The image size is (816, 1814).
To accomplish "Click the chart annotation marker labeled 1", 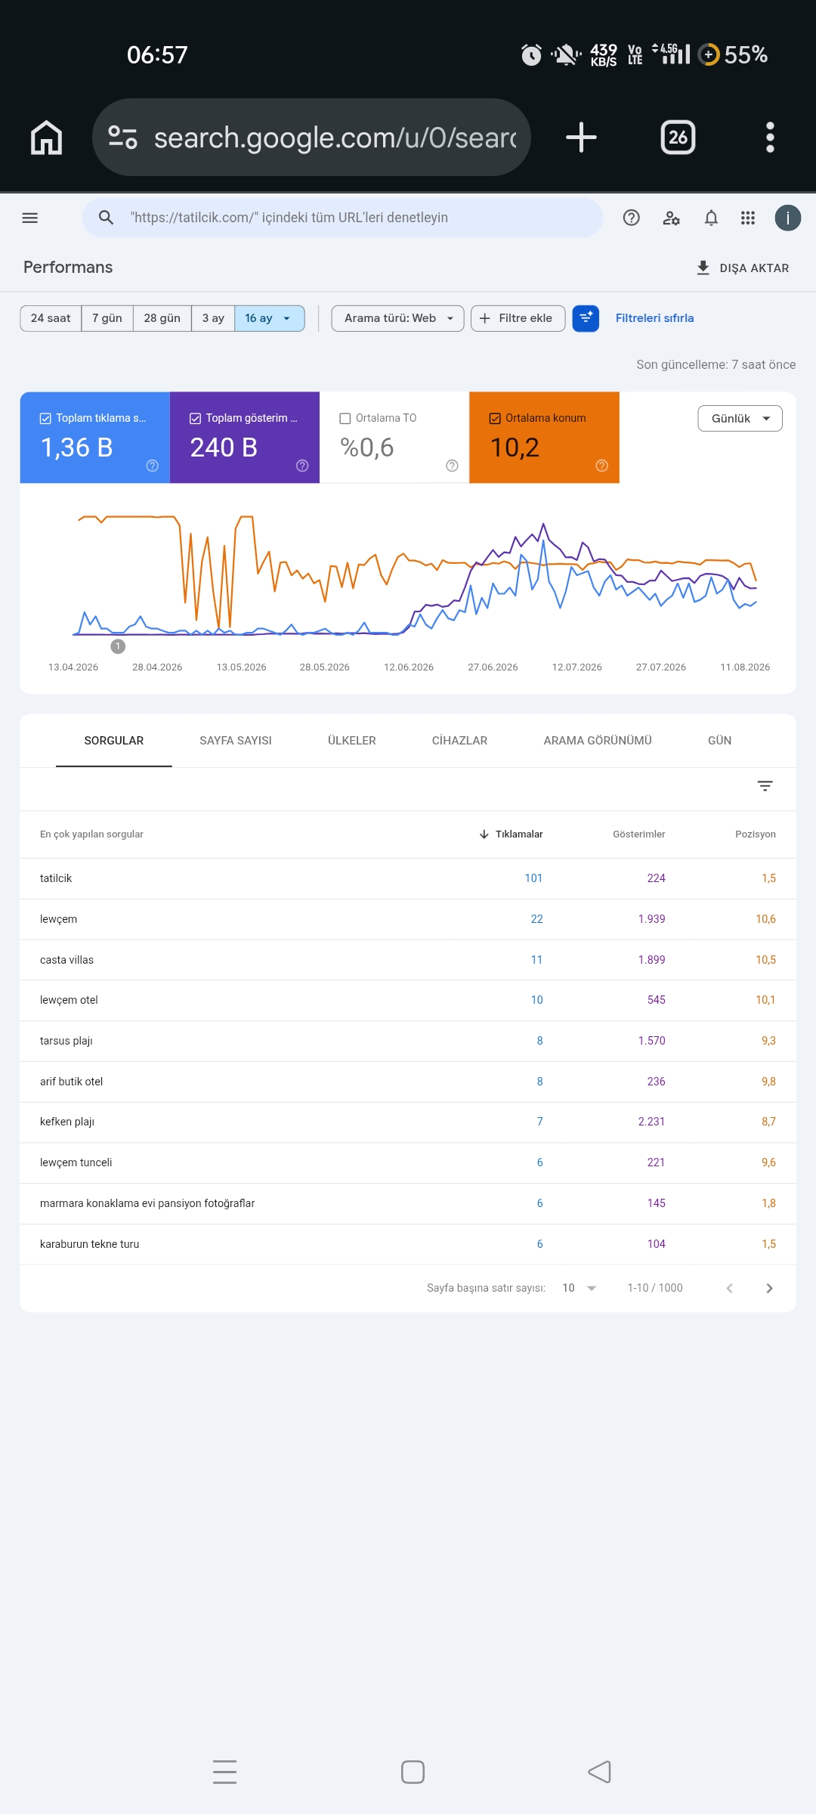I will point(118,646).
